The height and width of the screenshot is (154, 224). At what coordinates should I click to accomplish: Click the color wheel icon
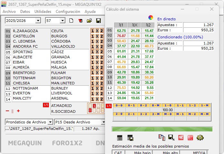[151, 17]
